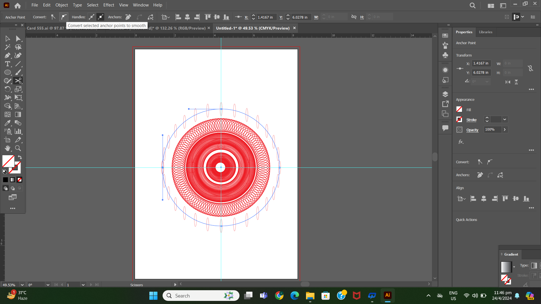
Task: Click the fx add effect button
Action: tap(461, 142)
